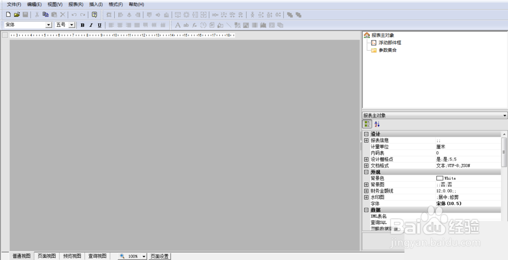Click the Help question mark icon

click(94, 15)
